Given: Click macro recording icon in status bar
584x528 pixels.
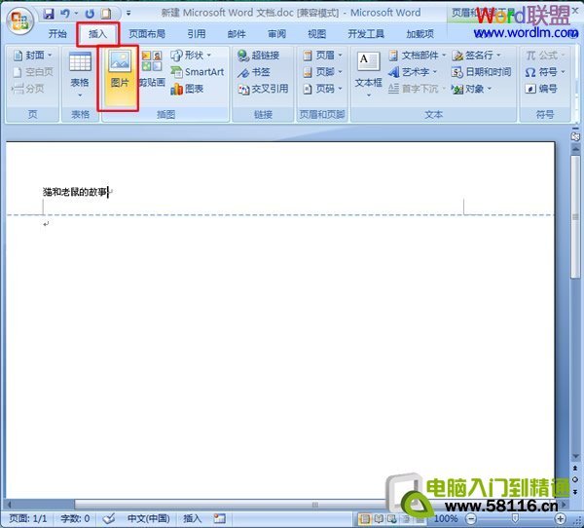Looking at the screenshot, I should (x=219, y=518).
